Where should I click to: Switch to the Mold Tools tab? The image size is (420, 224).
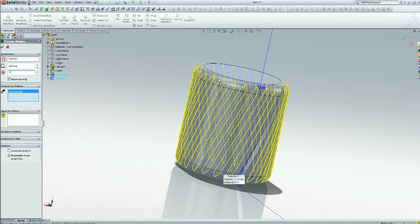coord(50,31)
